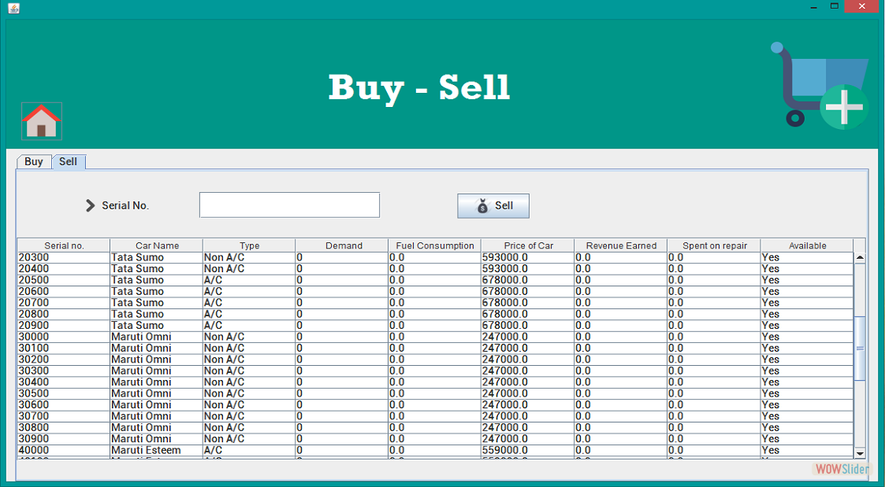Click the table scrollbar down arrow

860,453
